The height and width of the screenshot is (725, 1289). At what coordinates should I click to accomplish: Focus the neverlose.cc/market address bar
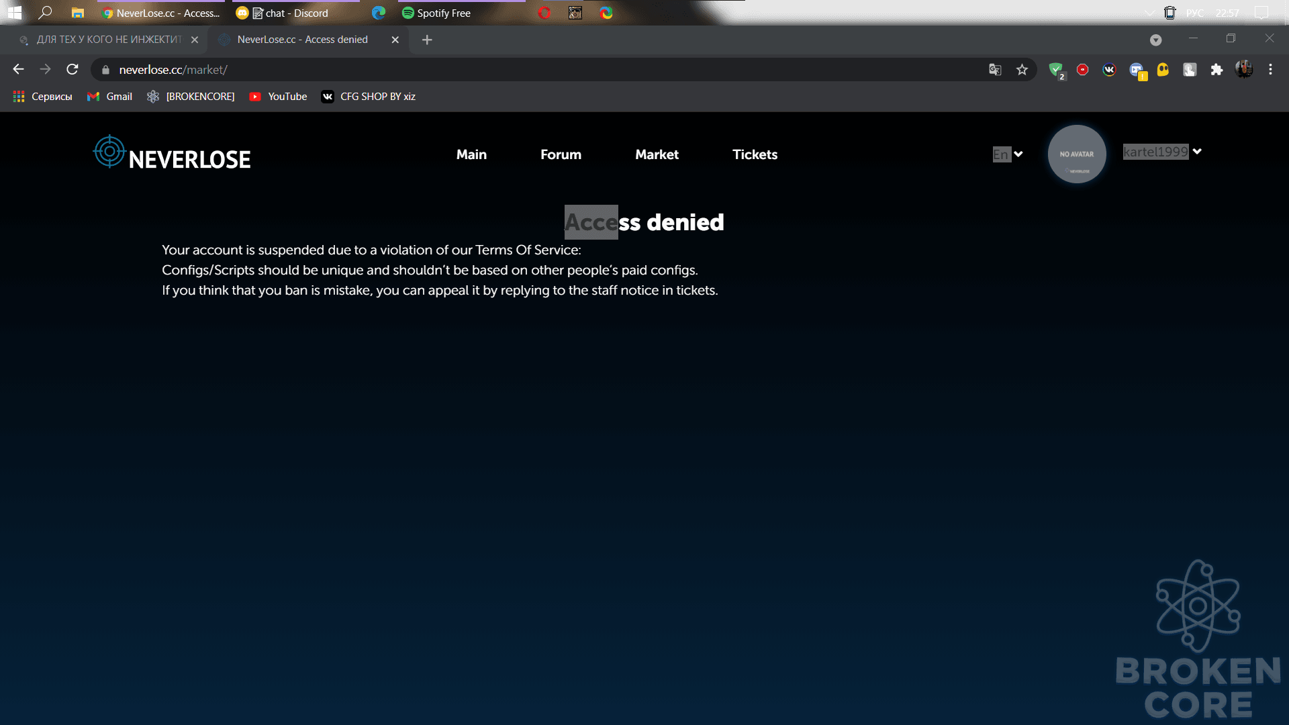537,70
